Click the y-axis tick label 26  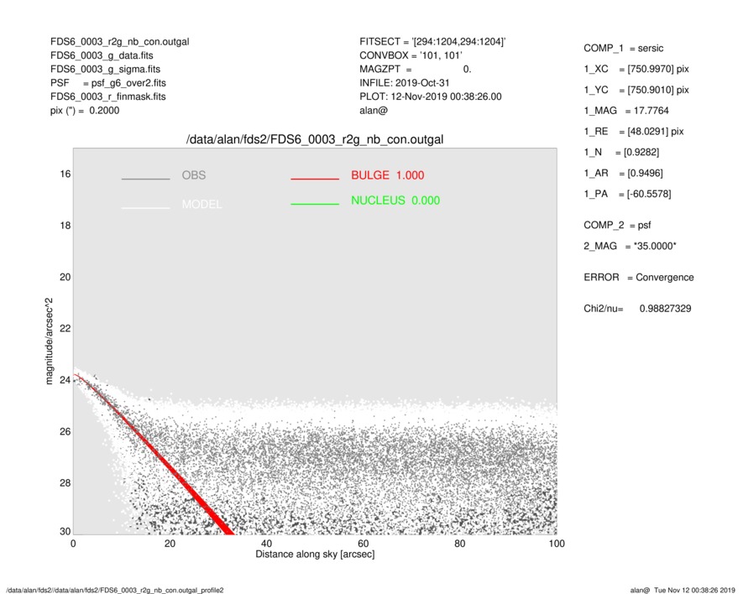click(x=65, y=431)
